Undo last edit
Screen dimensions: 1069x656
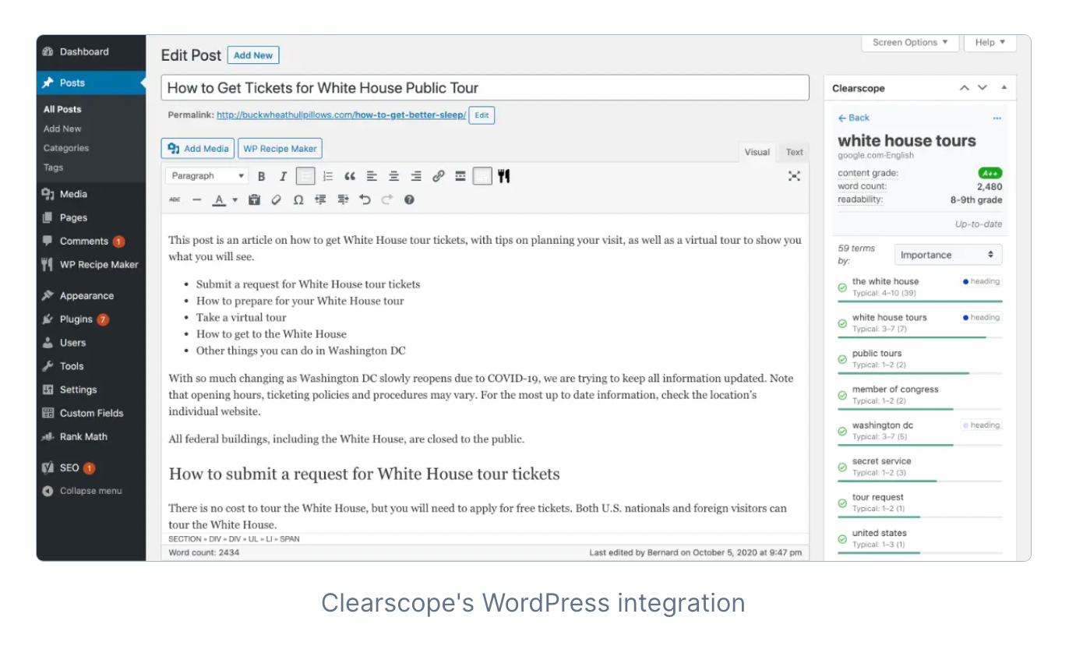[x=365, y=199]
